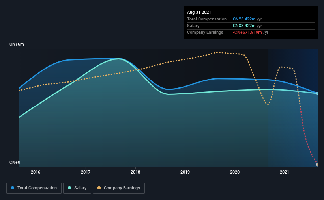Click the orange Company Earnings legend dot
This screenshot has width=324, height=200.
[x=99, y=188]
